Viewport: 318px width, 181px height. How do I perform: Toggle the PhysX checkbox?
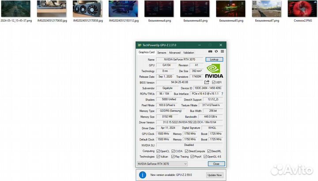(x=192, y=157)
